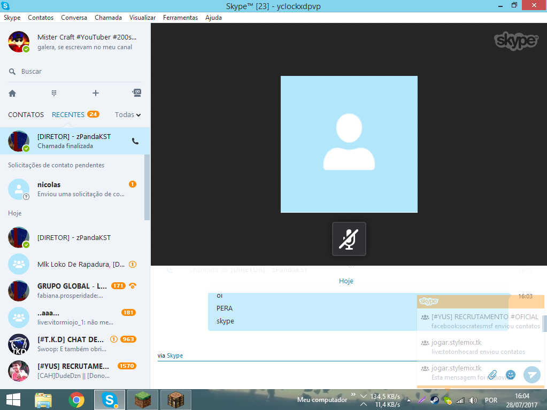Click Skype icon in taskbar
Image resolution: width=547 pixels, height=410 pixels.
point(110,400)
